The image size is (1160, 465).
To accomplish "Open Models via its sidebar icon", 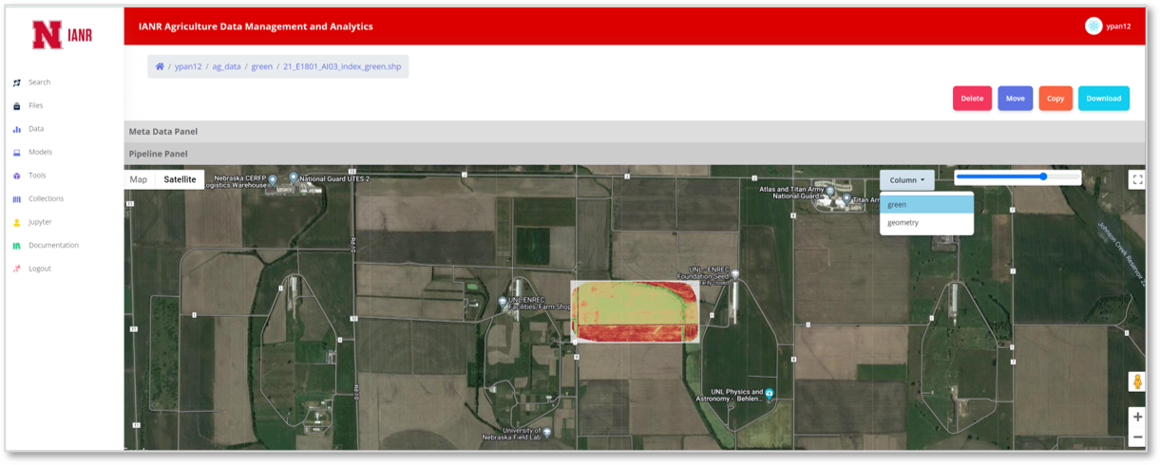I will tap(16, 153).
